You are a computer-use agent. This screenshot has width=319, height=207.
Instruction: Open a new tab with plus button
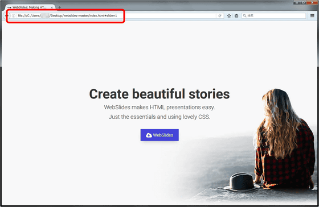pyautogui.click(x=59, y=7)
